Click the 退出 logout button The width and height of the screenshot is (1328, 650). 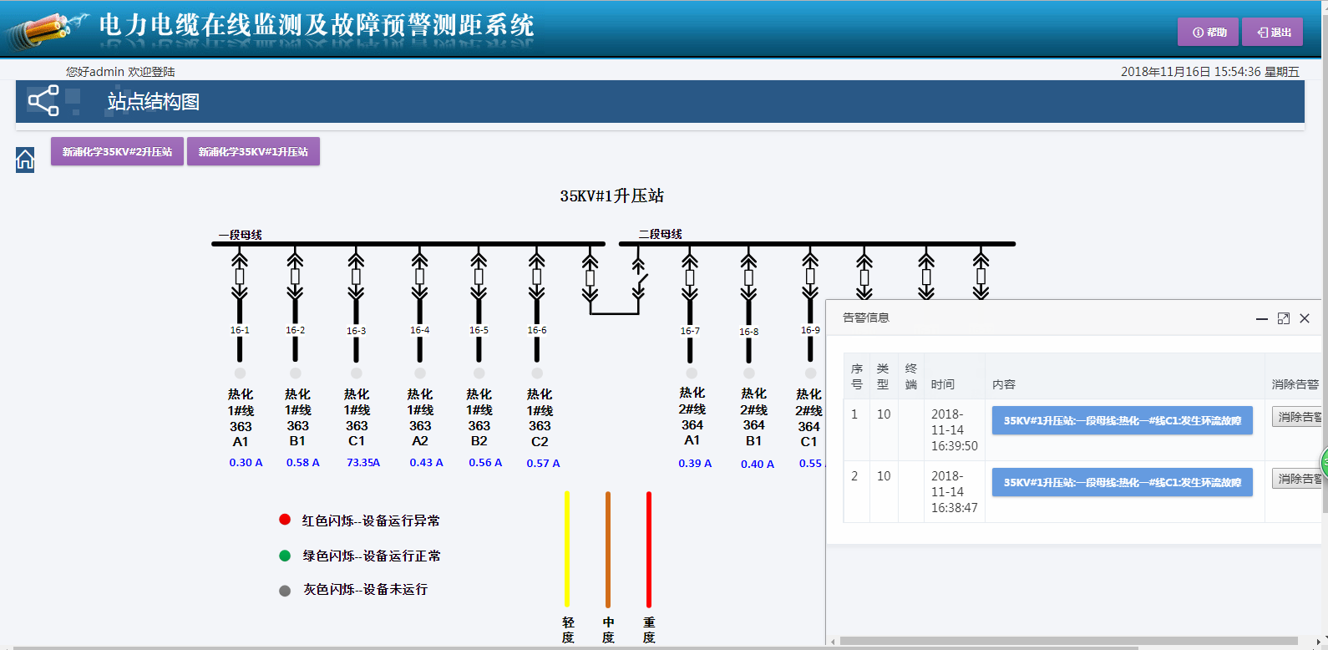[x=1272, y=32]
